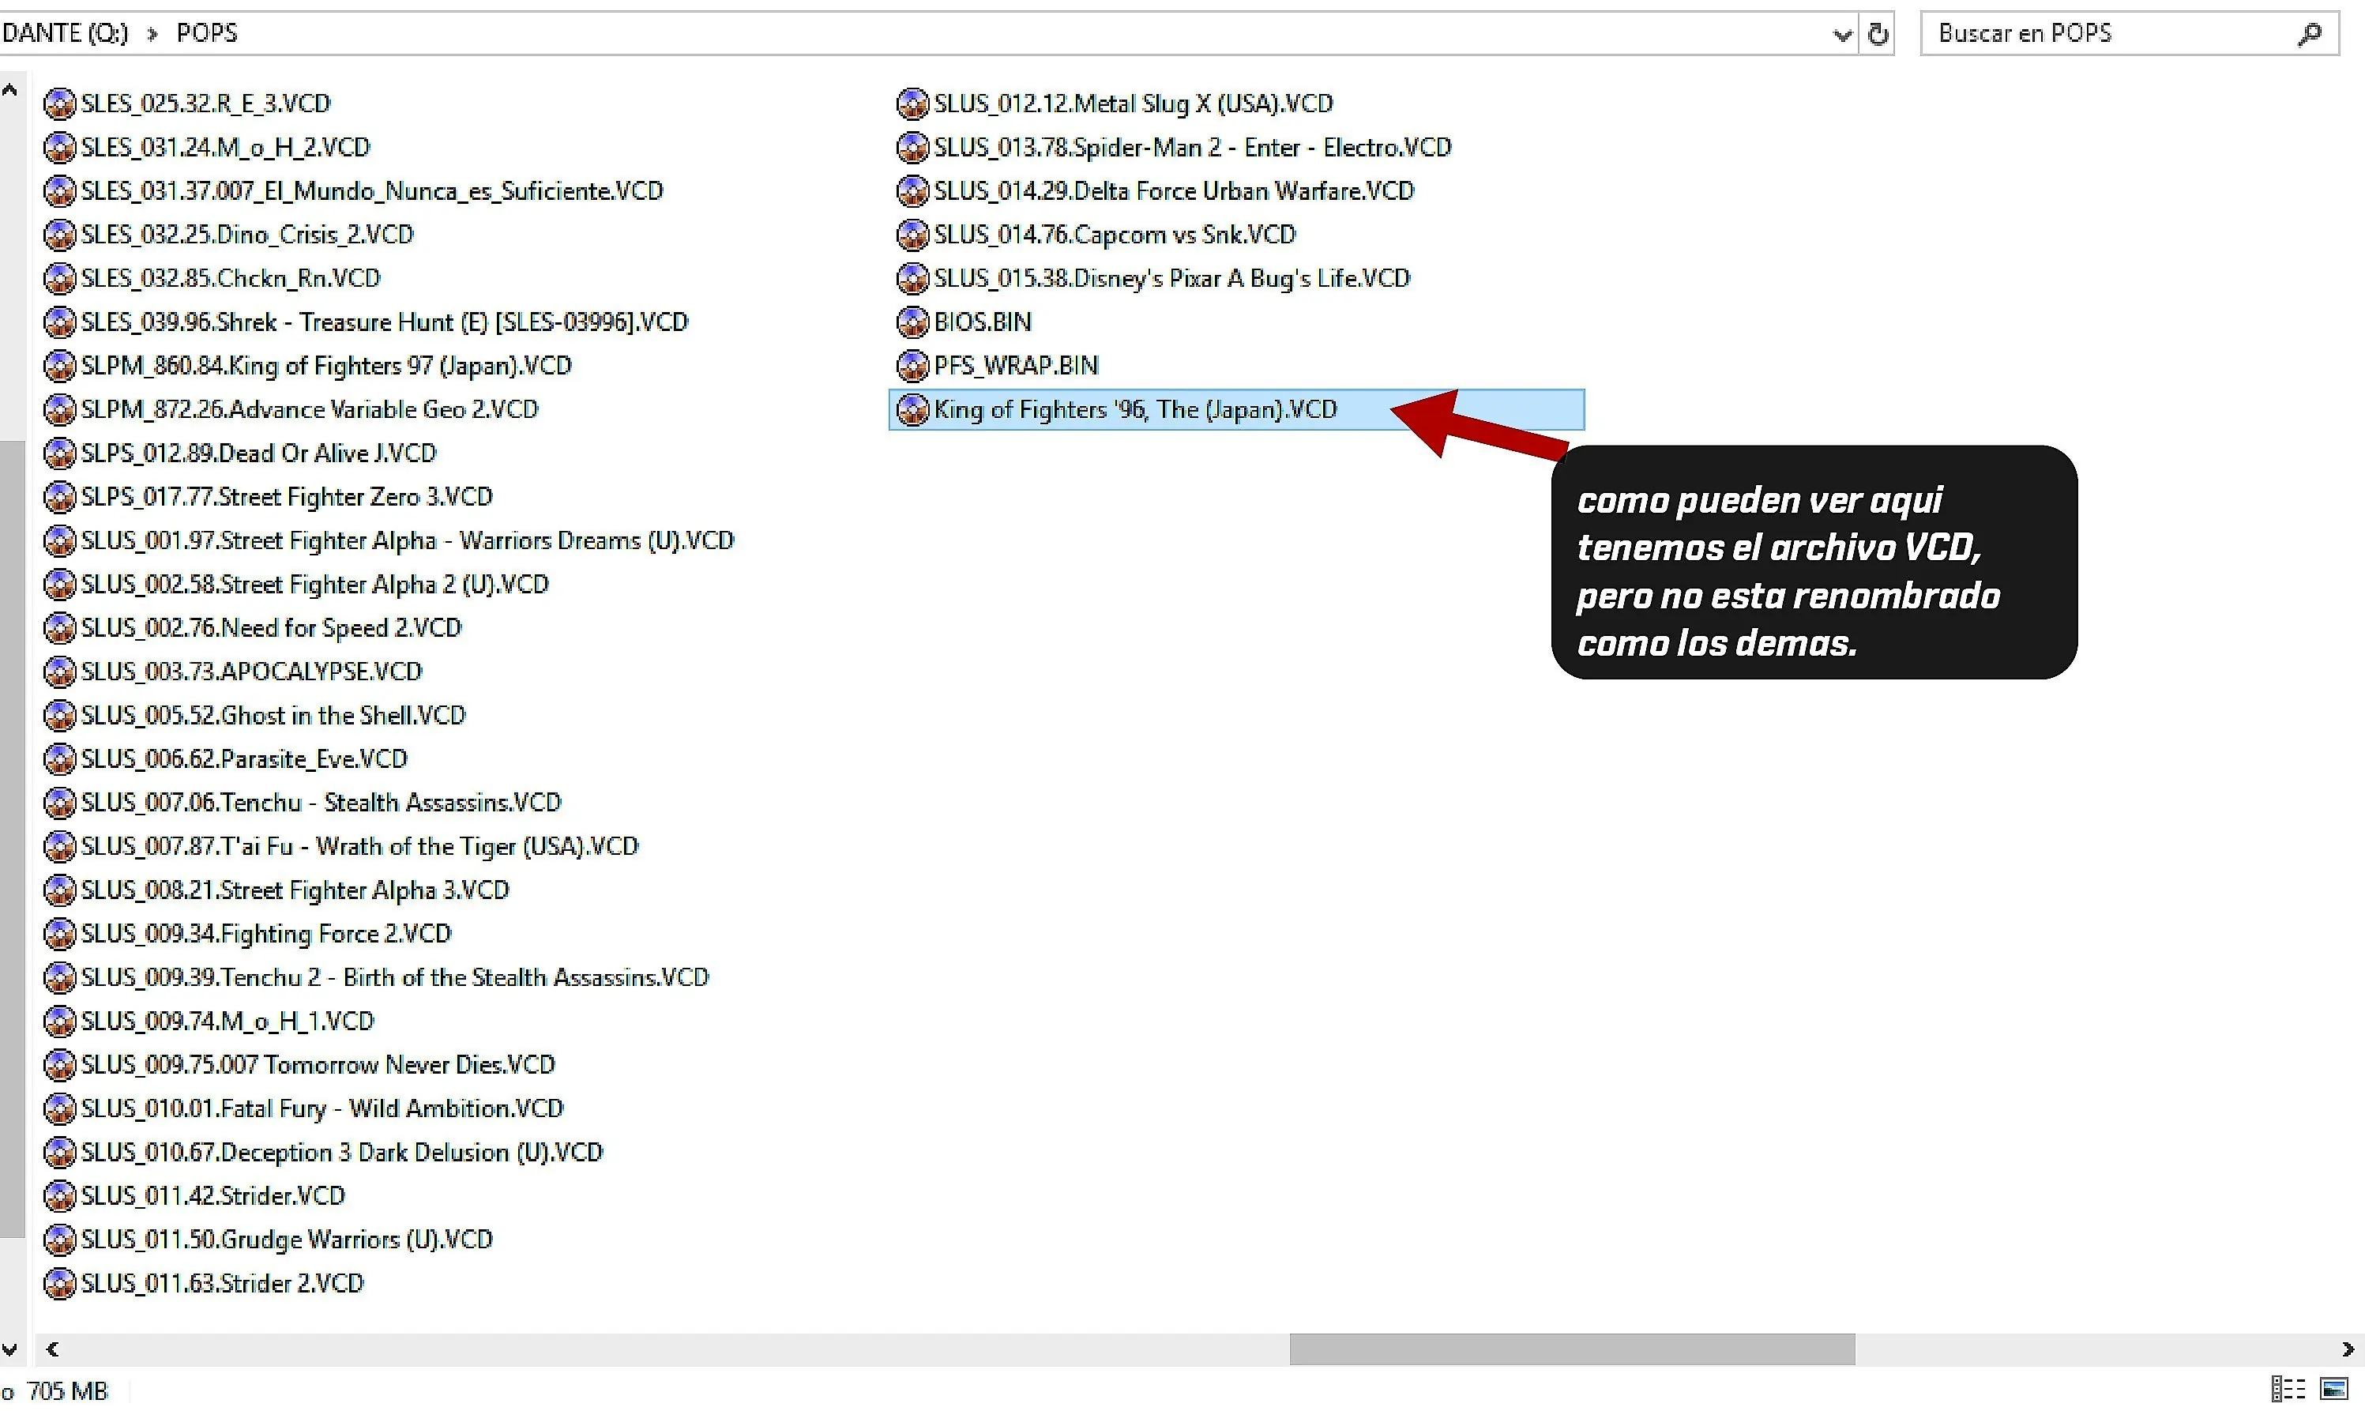Open the address bar history dropdown arrow
The width and height of the screenshot is (2365, 1411).
(1842, 36)
